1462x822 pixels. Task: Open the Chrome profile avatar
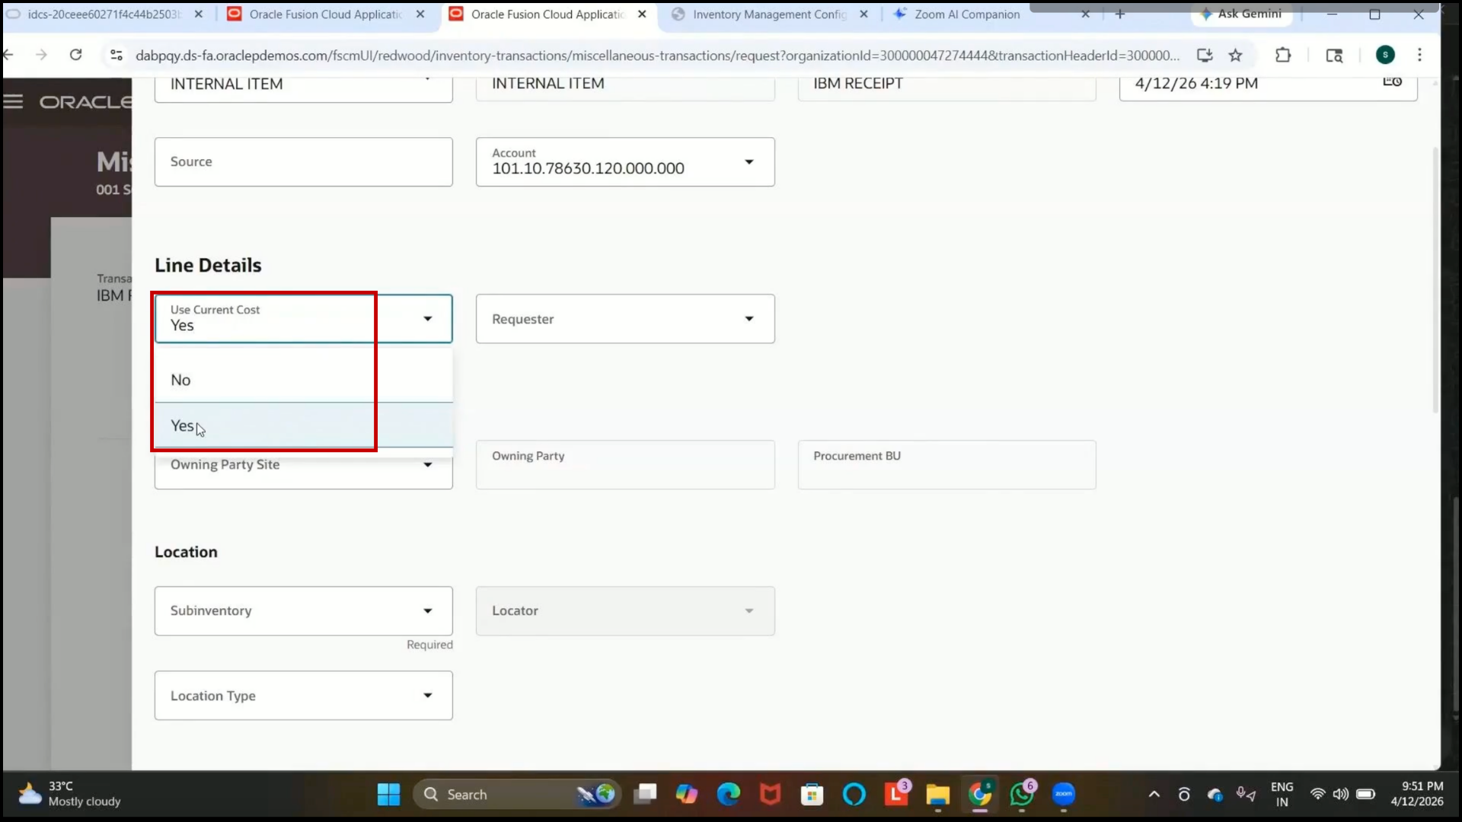click(x=1385, y=55)
